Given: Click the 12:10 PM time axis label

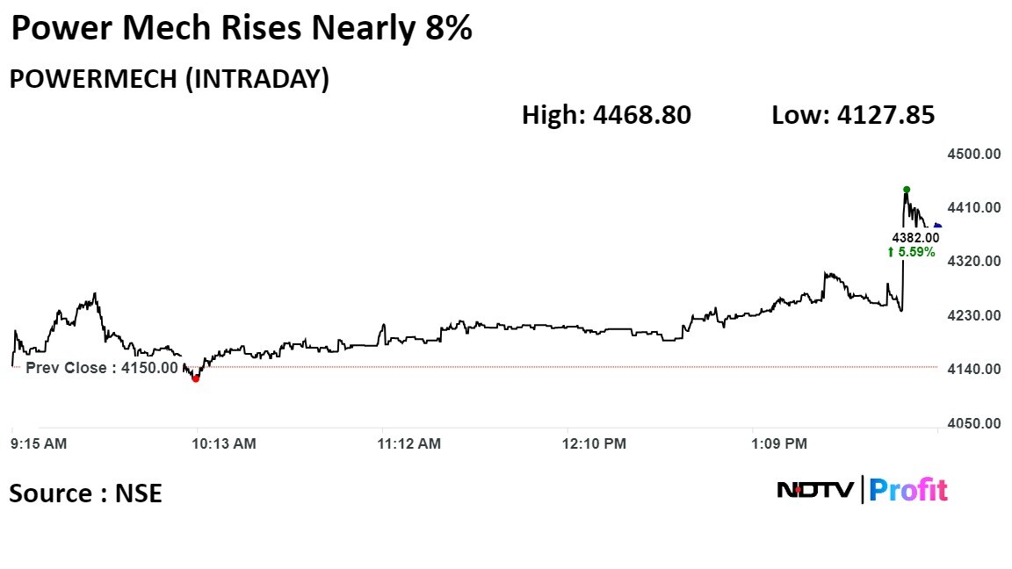Looking at the screenshot, I should [594, 444].
